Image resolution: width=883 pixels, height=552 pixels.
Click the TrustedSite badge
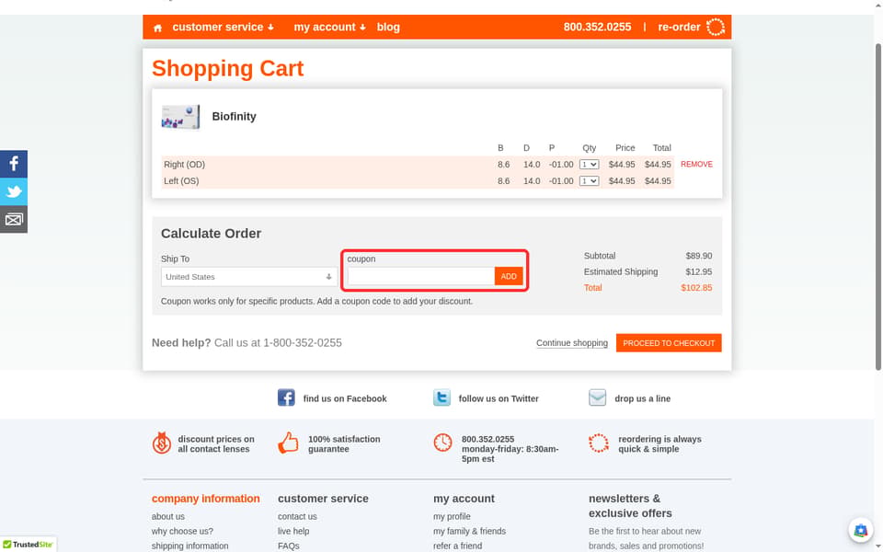(28, 544)
